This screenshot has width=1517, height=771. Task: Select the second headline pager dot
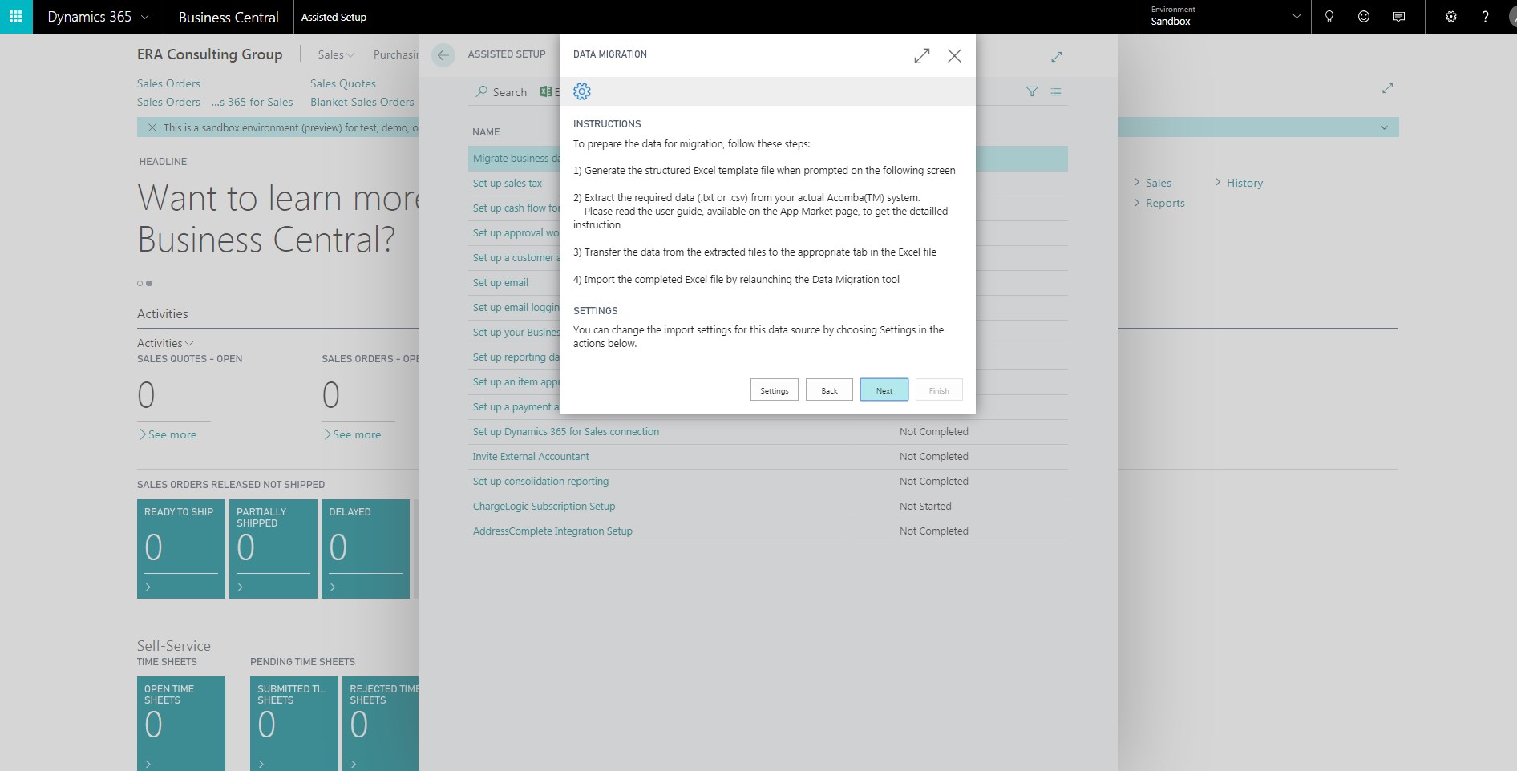(149, 283)
